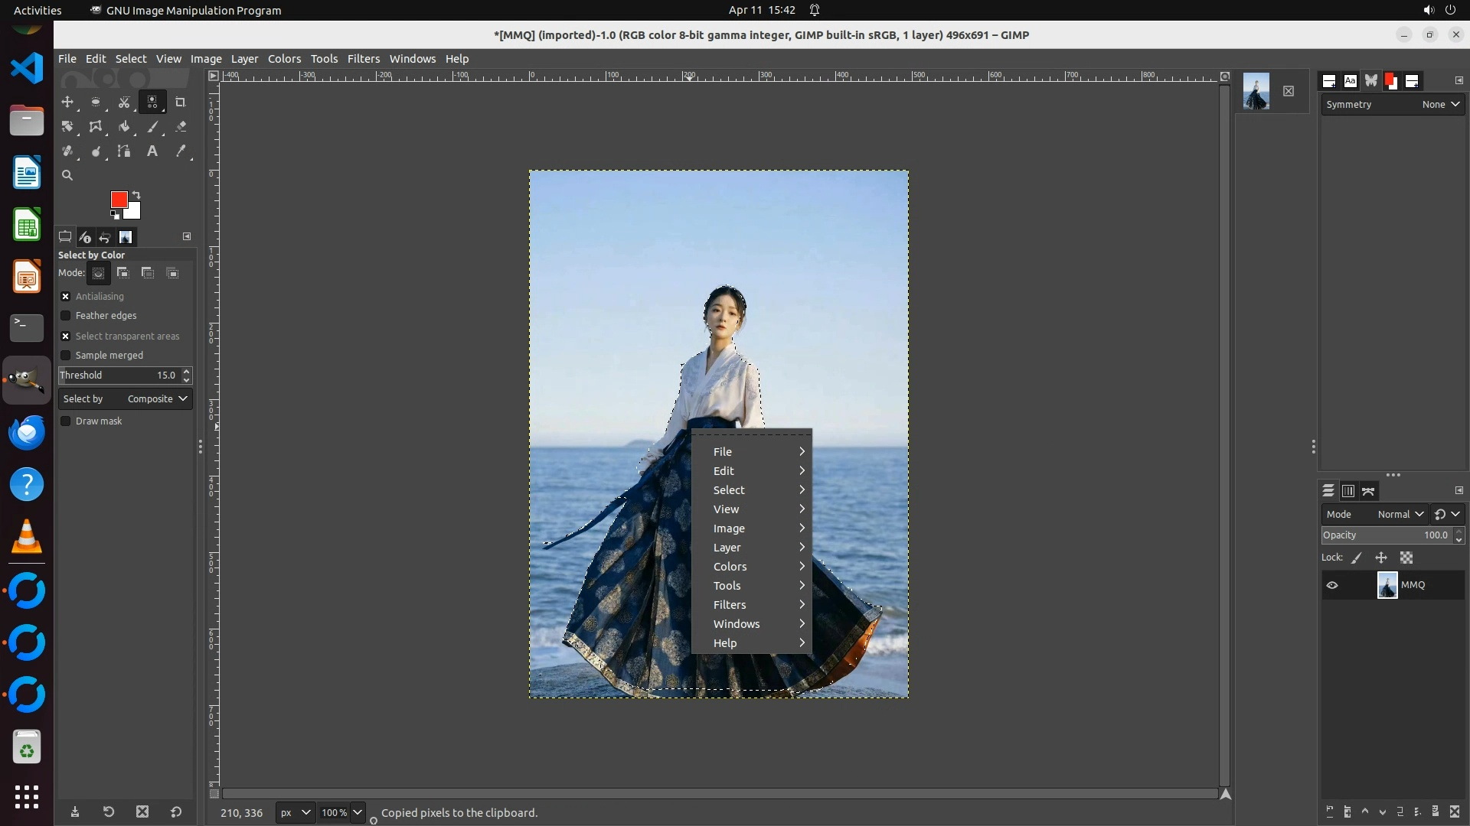The image size is (1470, 826).
Task: Hide the MMQ layer with eye icon
Action: click(x=1332, y=585)
